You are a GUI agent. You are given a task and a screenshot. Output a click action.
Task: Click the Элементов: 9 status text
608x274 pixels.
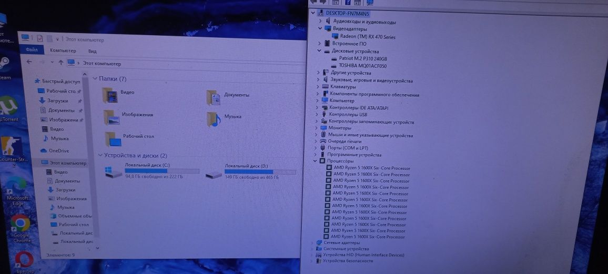point(60,255)
